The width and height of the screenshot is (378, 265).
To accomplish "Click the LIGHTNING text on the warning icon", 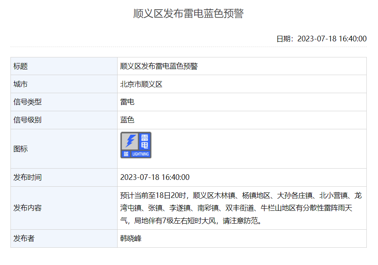I will coord(140,154).
